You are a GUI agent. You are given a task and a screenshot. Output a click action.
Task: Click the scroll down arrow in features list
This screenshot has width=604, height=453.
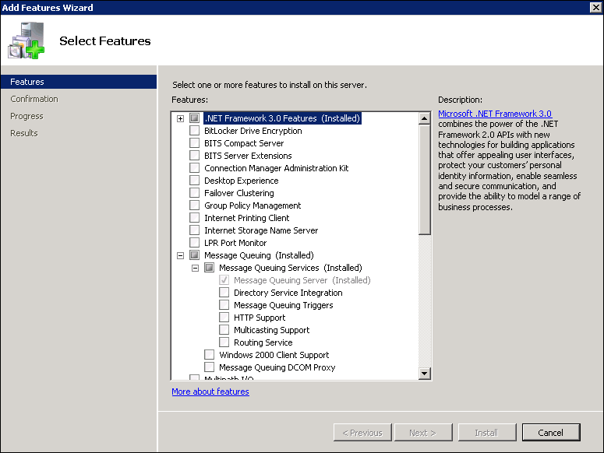coord(425,374)
